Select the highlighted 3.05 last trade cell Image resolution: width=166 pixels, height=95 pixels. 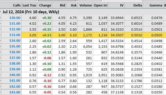point(29,35)
